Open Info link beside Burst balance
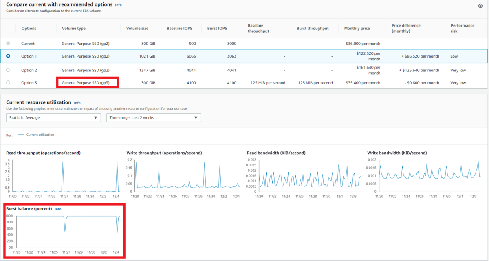The image size is (489, 261). point(58,209)
